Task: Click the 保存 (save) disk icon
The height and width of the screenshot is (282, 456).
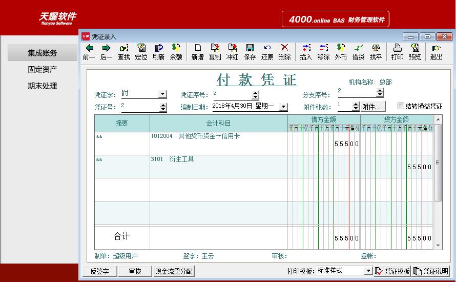Action: (x=250, y=48)
